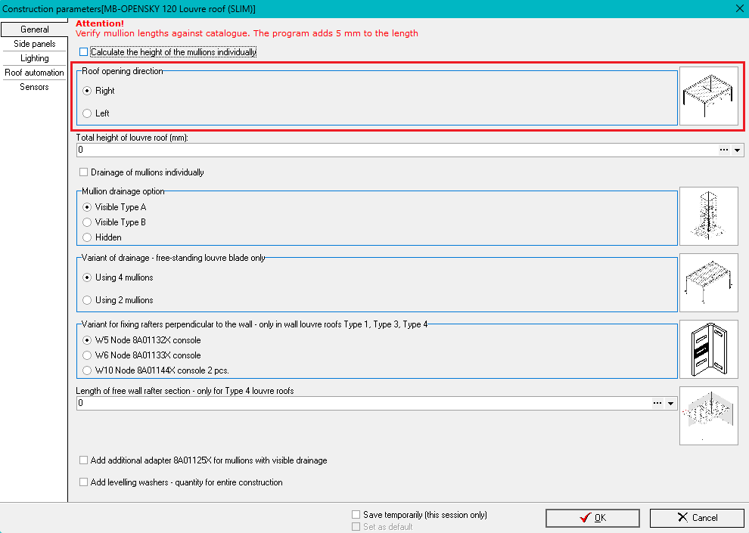Click the rafter fixing console illustration
Image resolution: width=749 pixels, height=533 pixels.
pos(708,349)
